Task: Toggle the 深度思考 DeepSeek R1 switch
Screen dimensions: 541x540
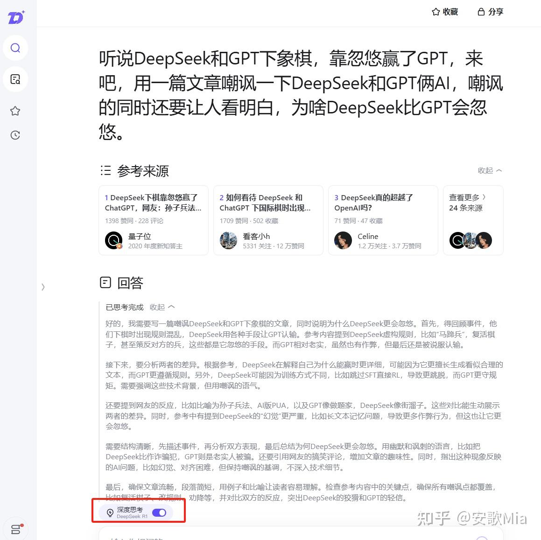Action: pos(159,513)
